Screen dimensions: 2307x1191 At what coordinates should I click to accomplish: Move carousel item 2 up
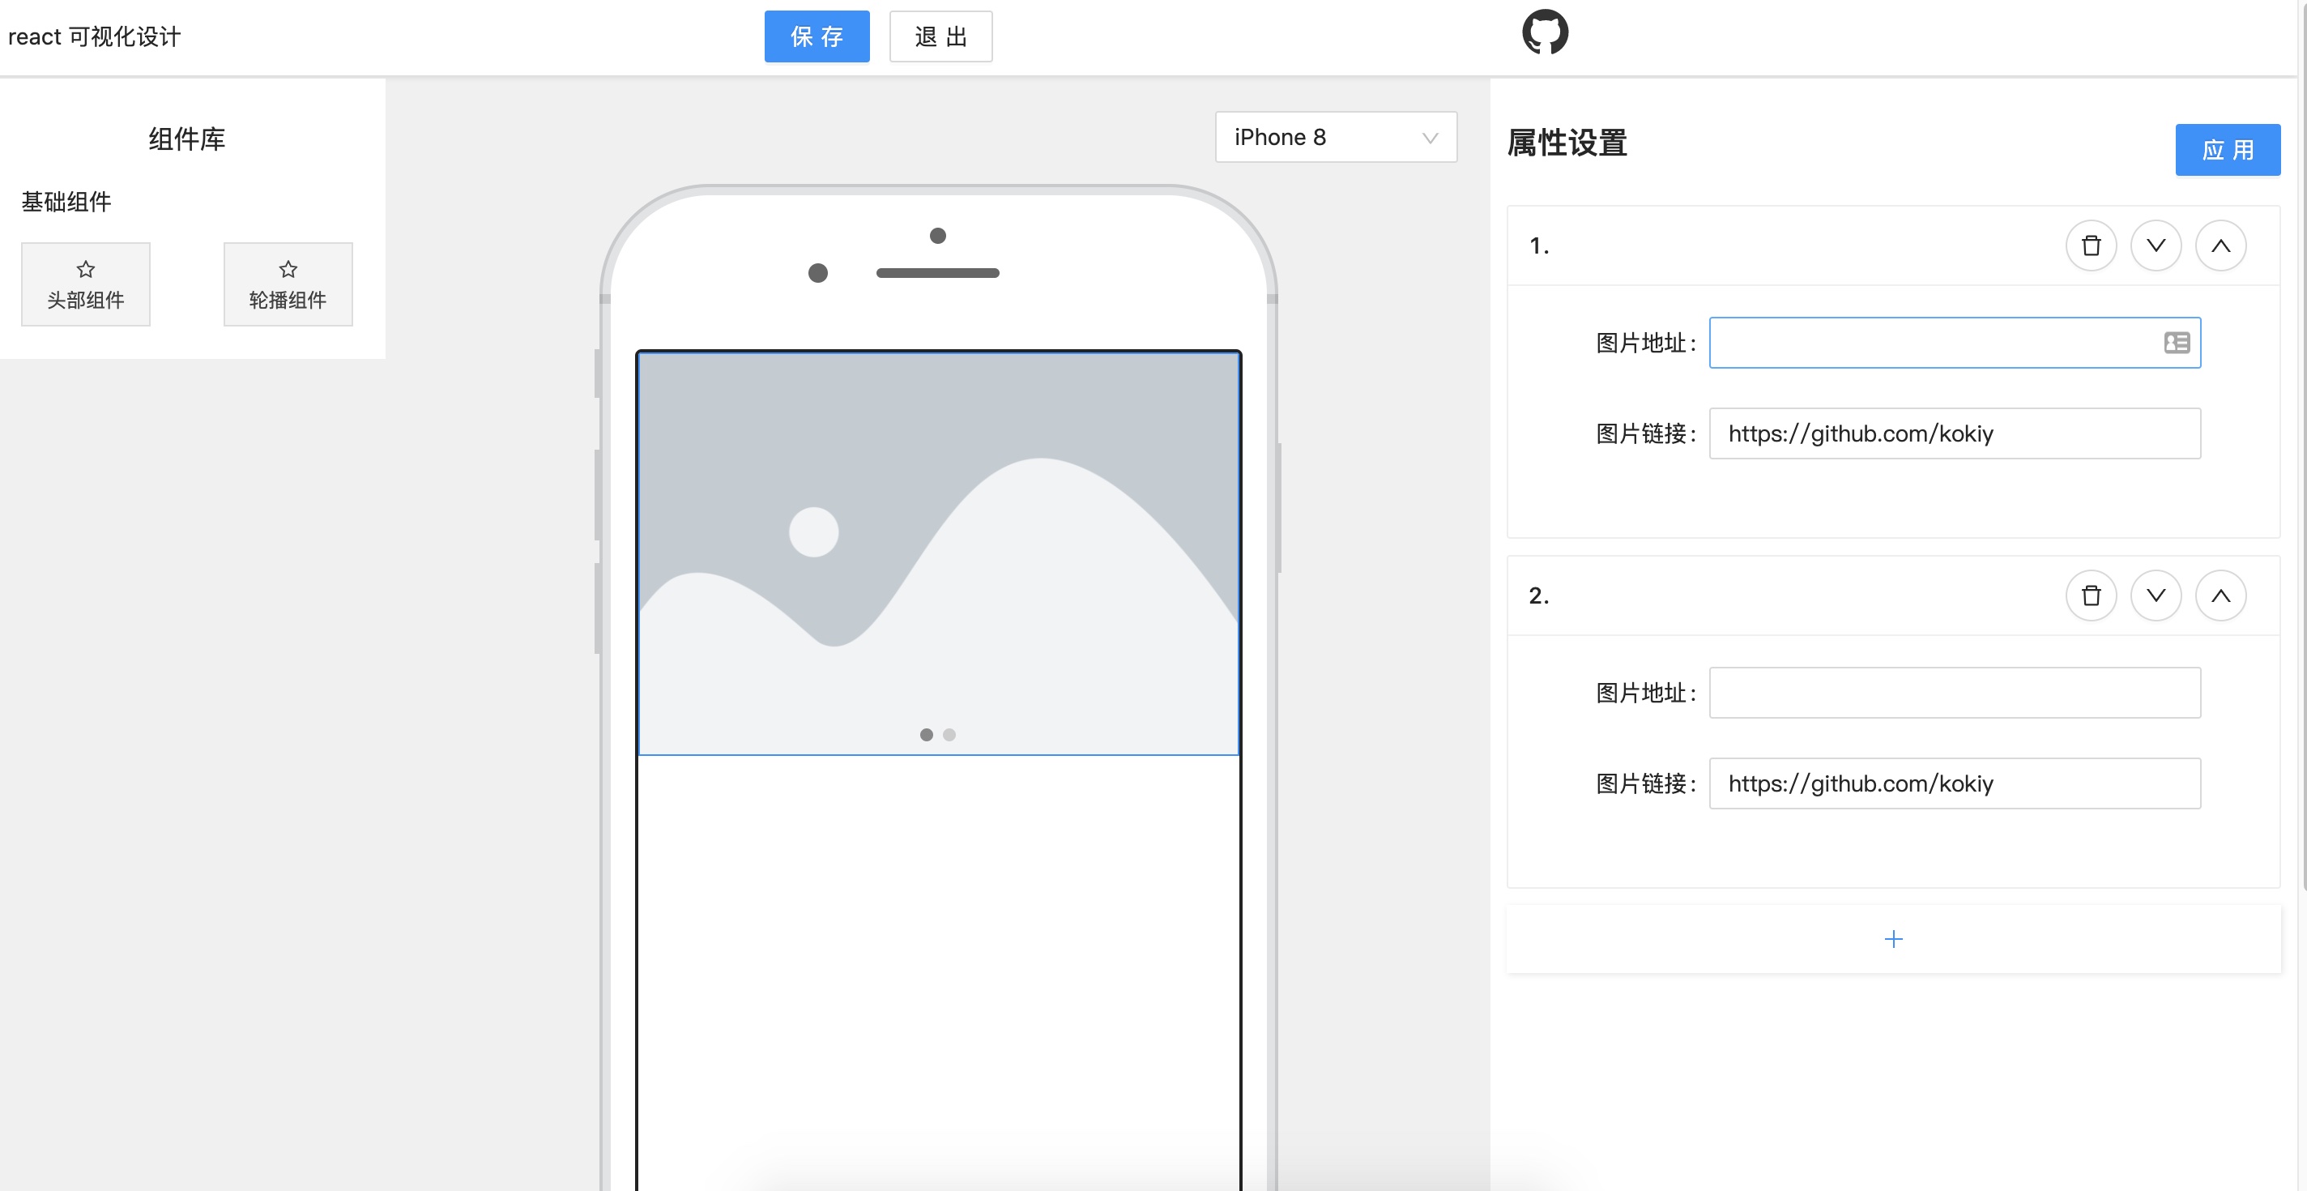[2220, 595]
